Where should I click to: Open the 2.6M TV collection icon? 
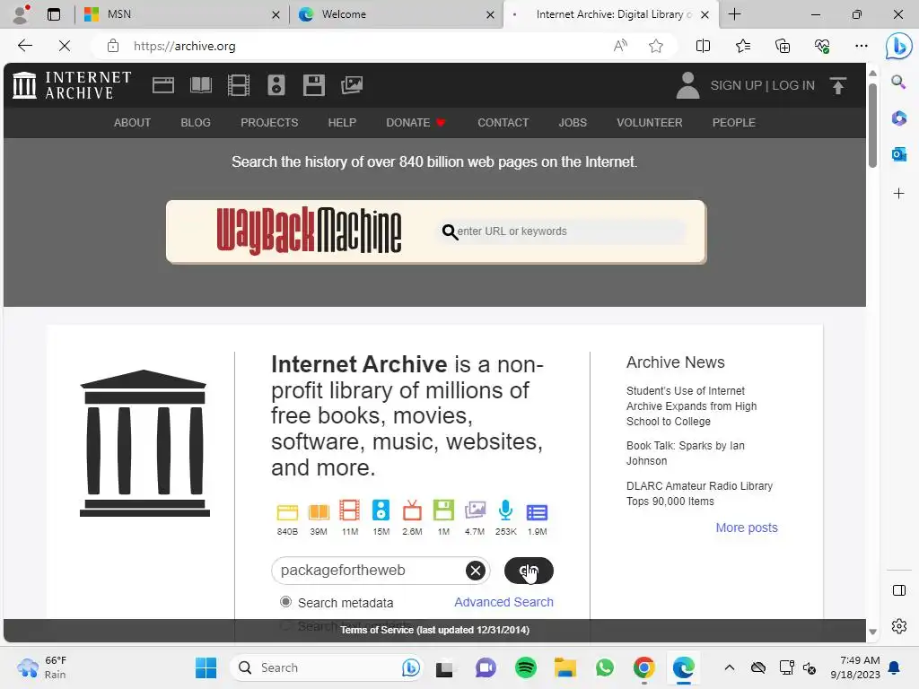tap(412, 510)
